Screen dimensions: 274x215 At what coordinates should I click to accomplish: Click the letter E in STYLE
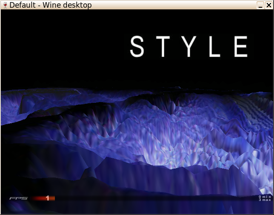point(241,46)
